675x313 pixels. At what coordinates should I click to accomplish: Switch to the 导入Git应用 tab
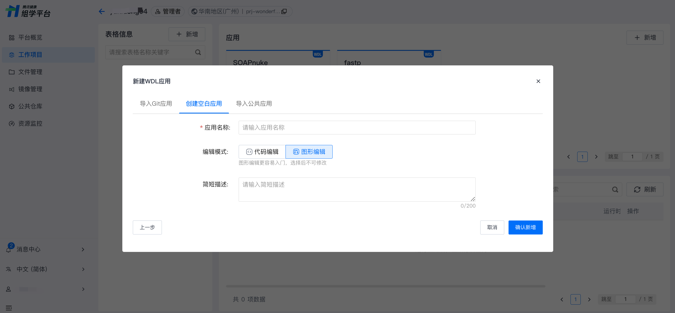tap(156, 104)
